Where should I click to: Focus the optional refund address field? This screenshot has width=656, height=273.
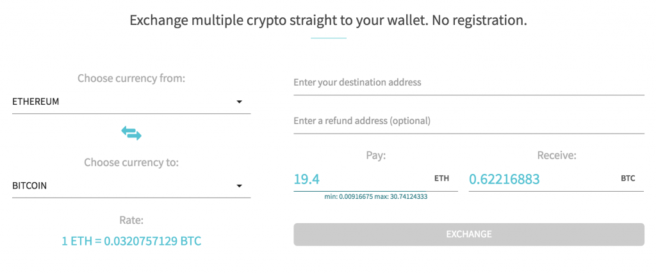(x=468, y=121)
